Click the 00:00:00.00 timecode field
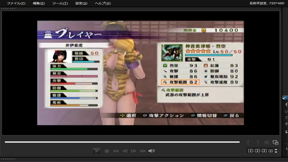This screenshot has height=162, width=288. point(260,151)
